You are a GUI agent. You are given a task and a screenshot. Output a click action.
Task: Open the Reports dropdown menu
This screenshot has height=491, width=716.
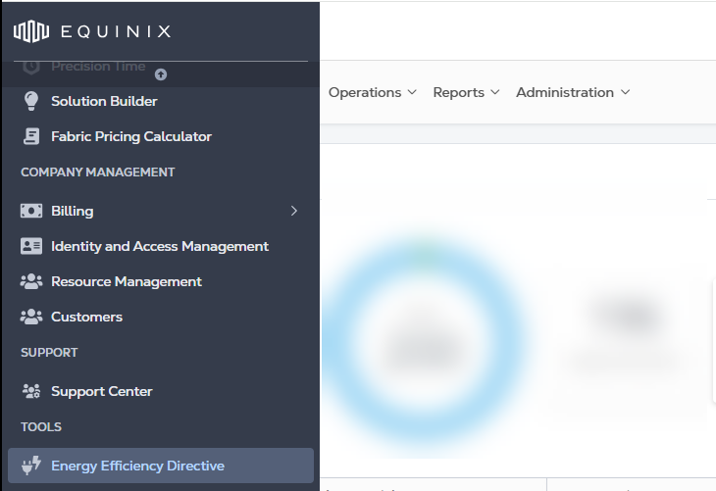pyautogui.click(x=466, y=92)
